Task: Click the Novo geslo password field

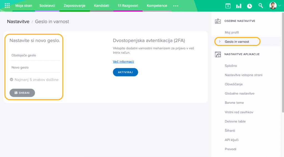Action: click(x=35, y=68)
